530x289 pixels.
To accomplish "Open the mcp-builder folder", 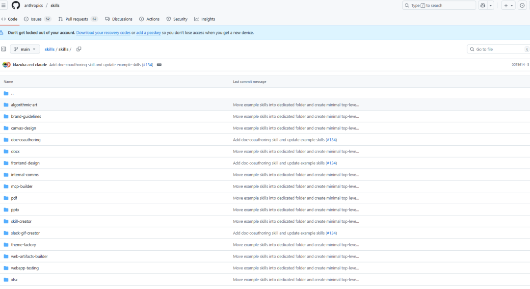I will click(x=22, y=186).
